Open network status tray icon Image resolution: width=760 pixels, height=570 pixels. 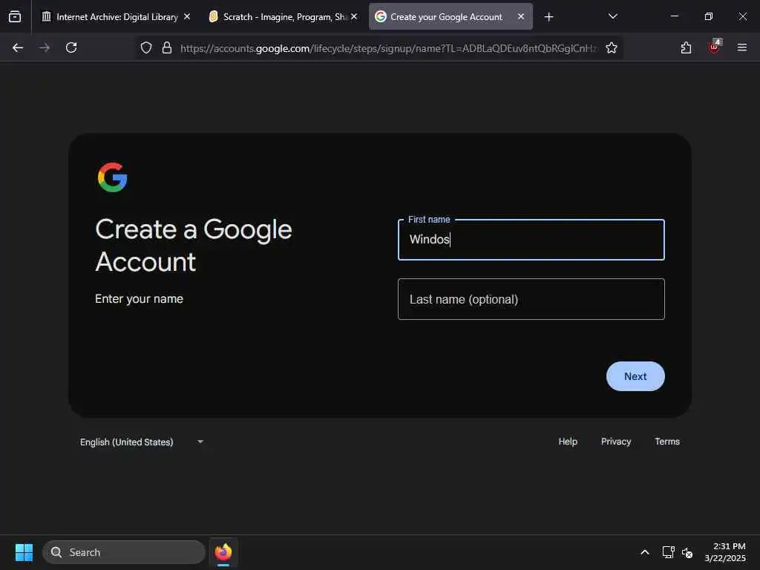[x=669, y=552]
